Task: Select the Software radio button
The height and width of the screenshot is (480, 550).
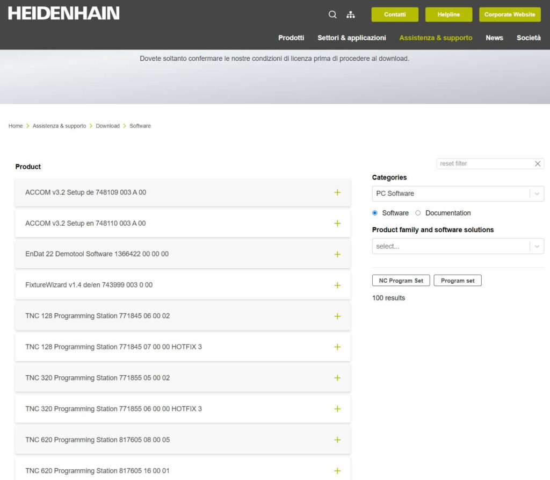Action: point(374,213)
